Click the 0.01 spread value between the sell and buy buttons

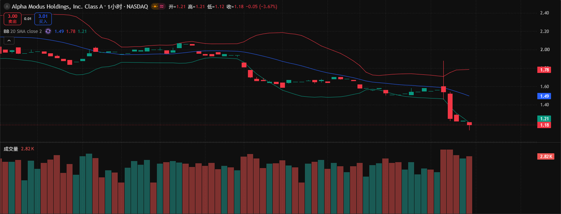[x=28, y=19]
